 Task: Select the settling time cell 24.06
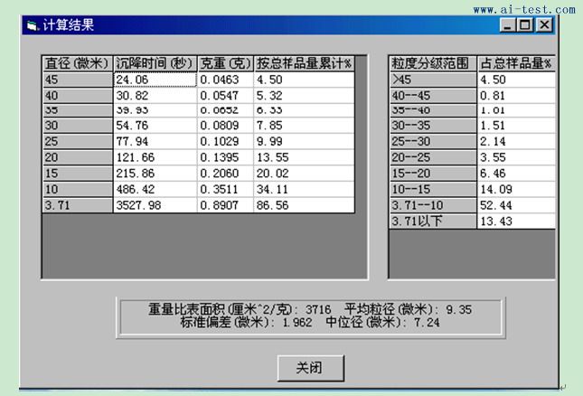(x=155, y=80)
